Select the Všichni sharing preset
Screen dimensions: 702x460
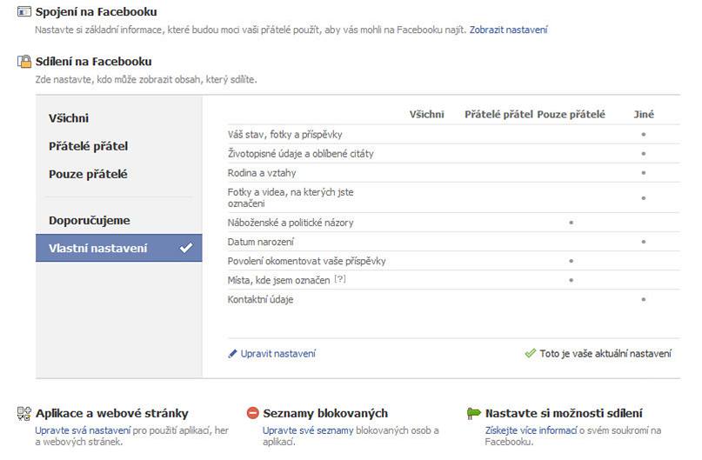pyautogui.click(x=69, y=118)
